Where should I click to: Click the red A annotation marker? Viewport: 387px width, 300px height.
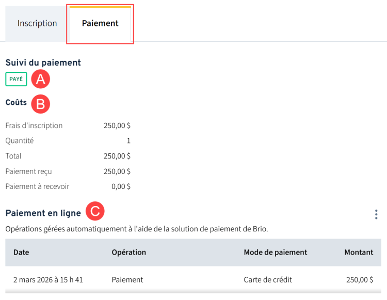40,79
